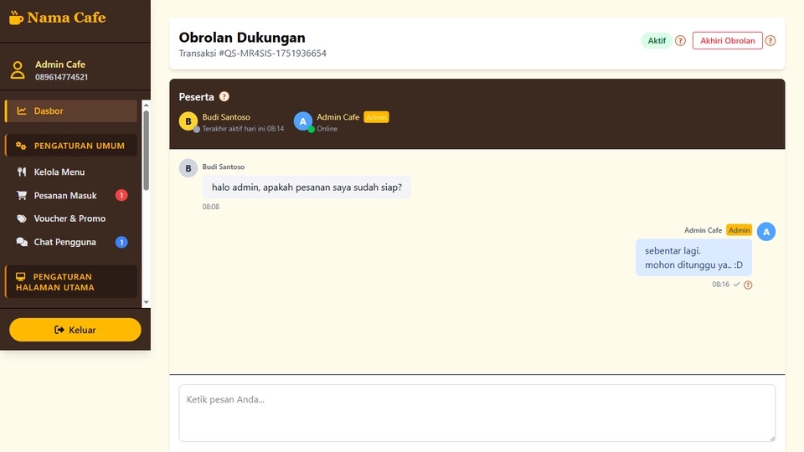Click the Akhiri Obrolan button
The height and width of the screenshot is (452, 804).
point(727,40)
